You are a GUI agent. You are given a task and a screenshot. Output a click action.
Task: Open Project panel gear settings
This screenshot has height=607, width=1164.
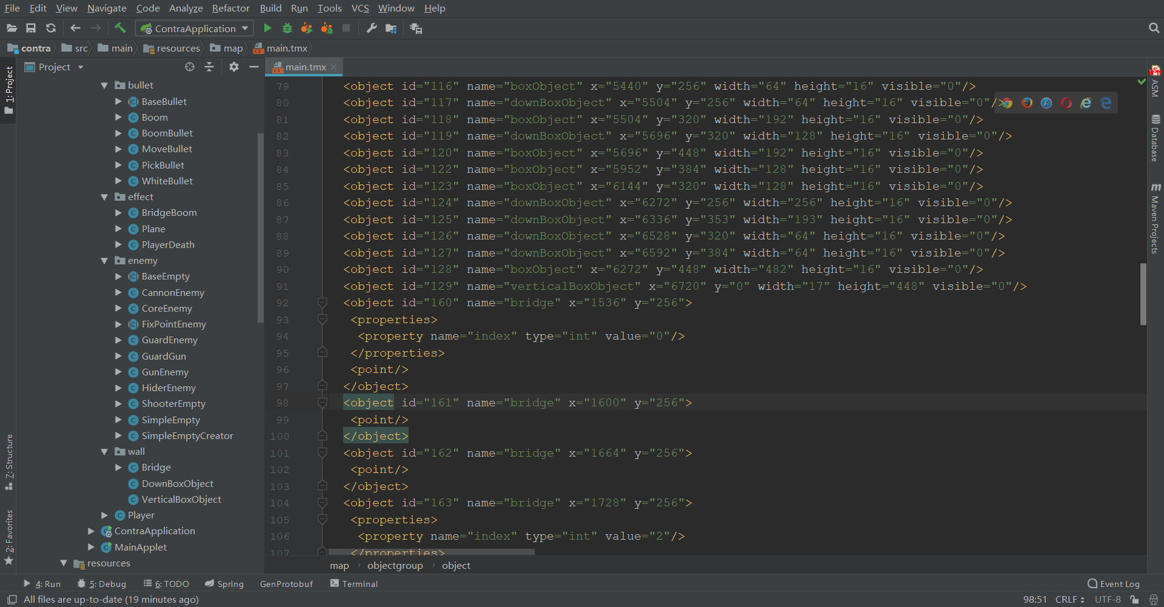point(234,67)
